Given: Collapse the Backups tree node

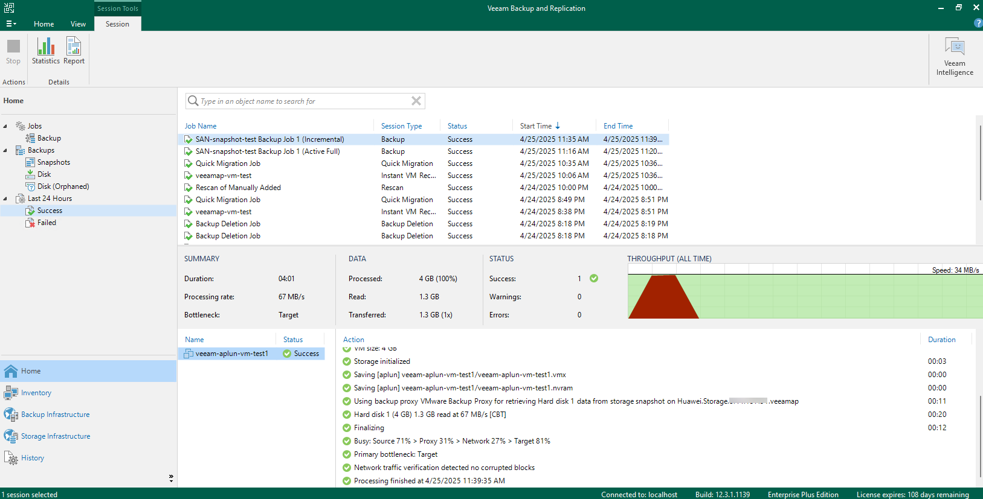Looking at the screenshot, I should (x=5, y=150).
